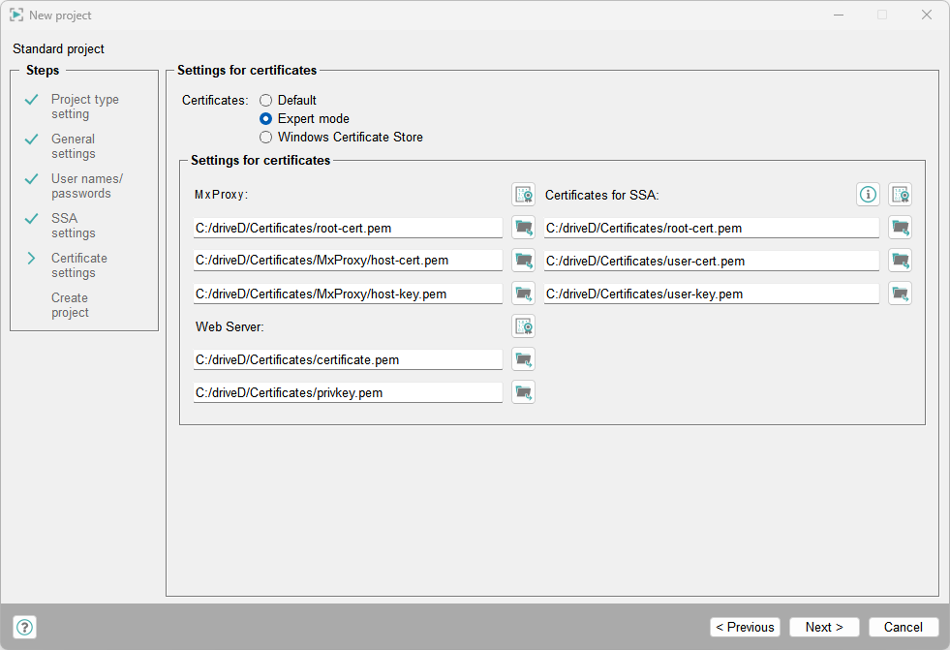Click the Previous button
This screenshot has width=950, height=650.
pos(745,627)
